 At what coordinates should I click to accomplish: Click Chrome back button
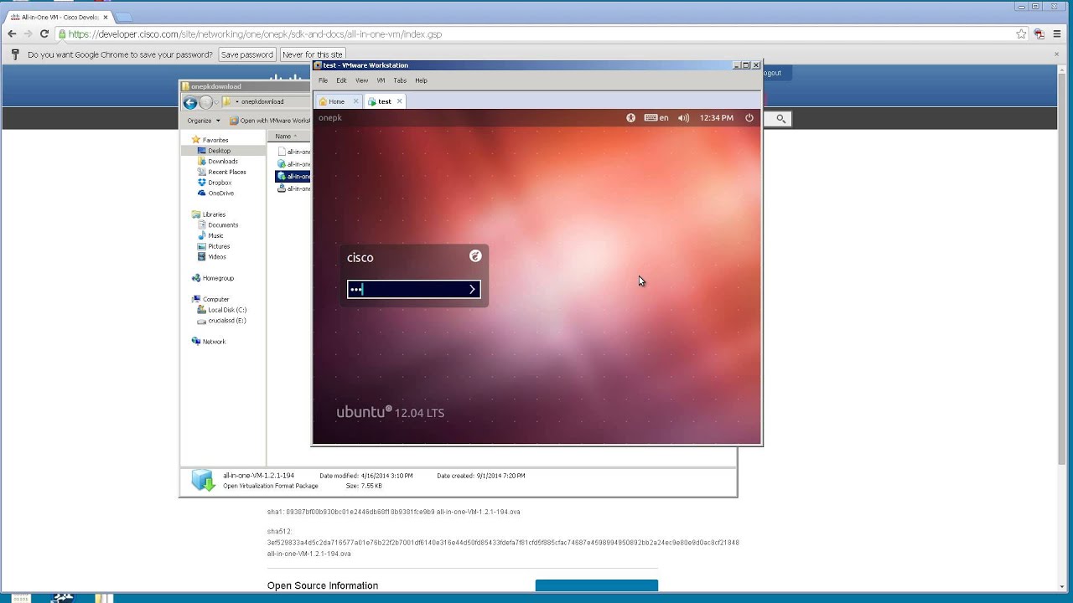point(12,34)
